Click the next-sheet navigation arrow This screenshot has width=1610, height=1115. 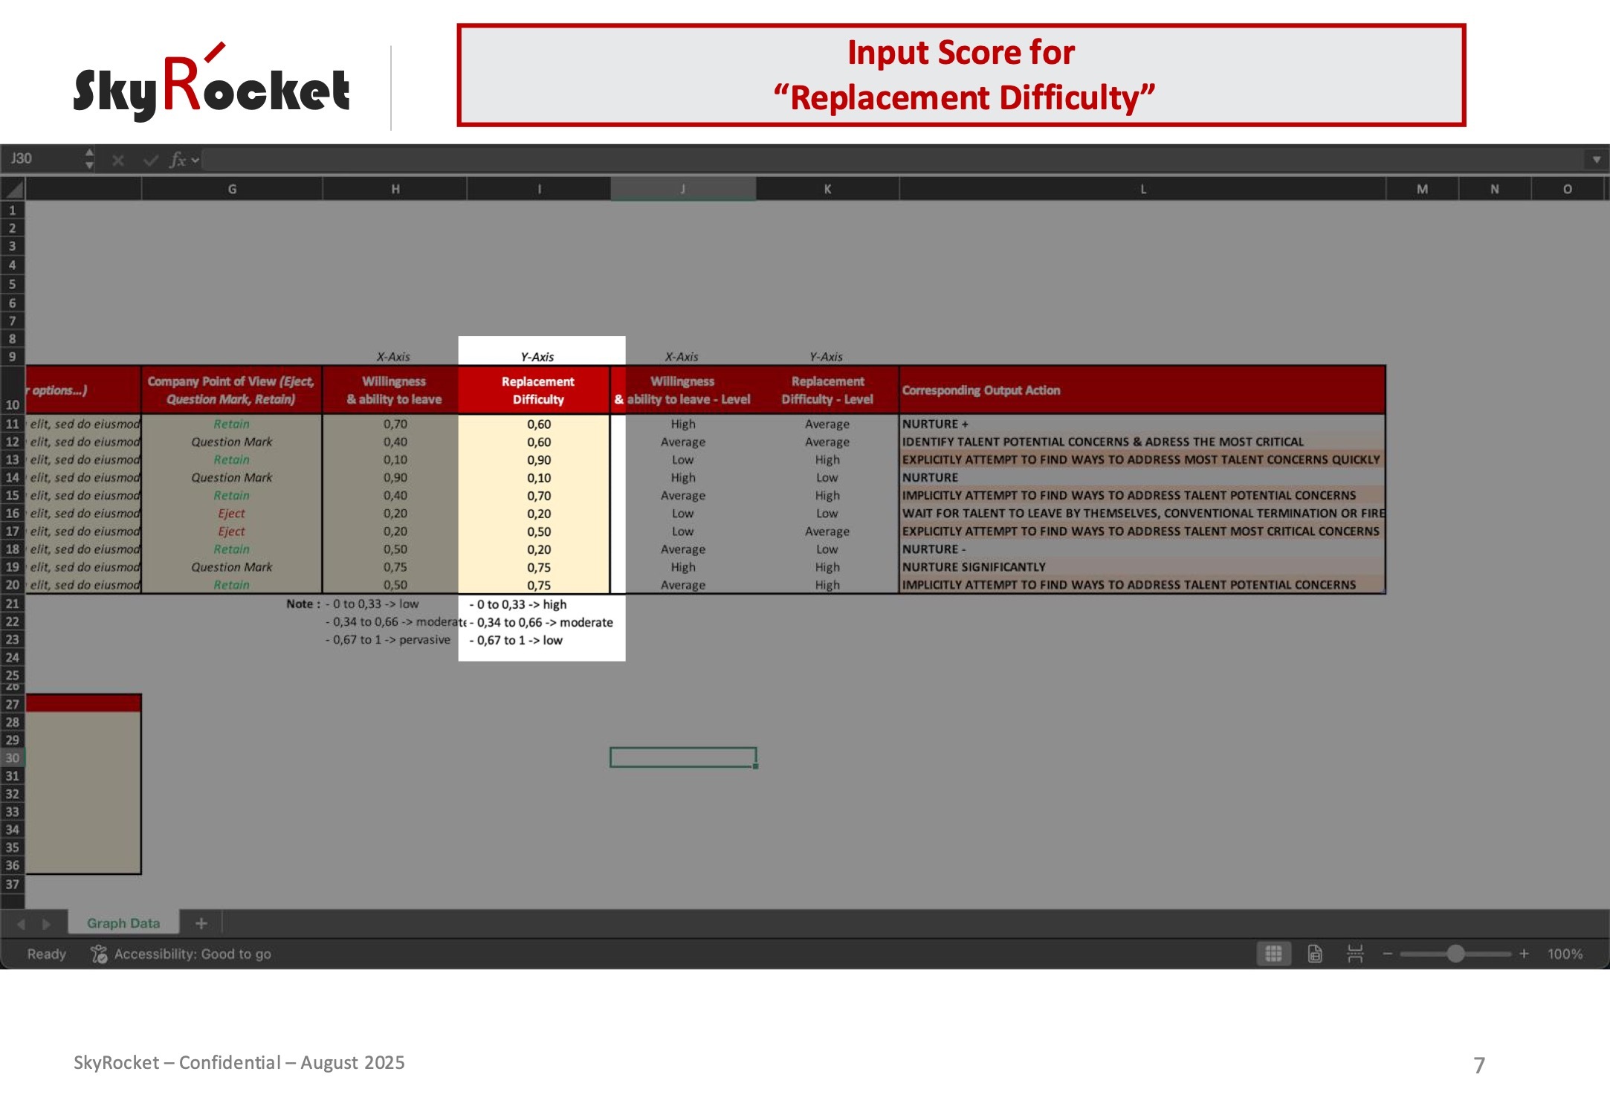click(x=46, y=923)
